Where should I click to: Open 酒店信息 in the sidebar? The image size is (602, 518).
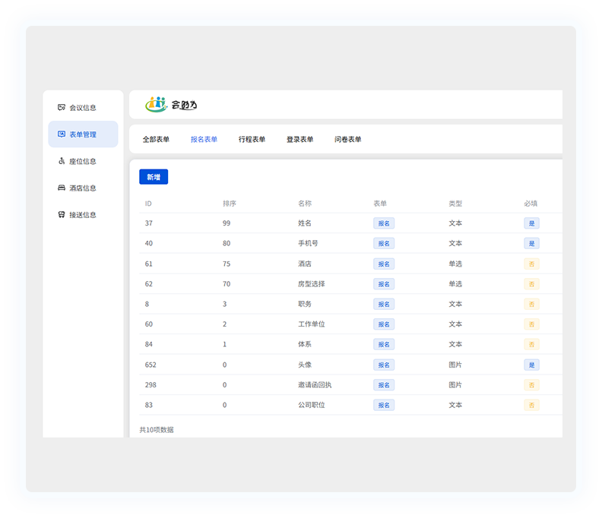tap(83, 188)
